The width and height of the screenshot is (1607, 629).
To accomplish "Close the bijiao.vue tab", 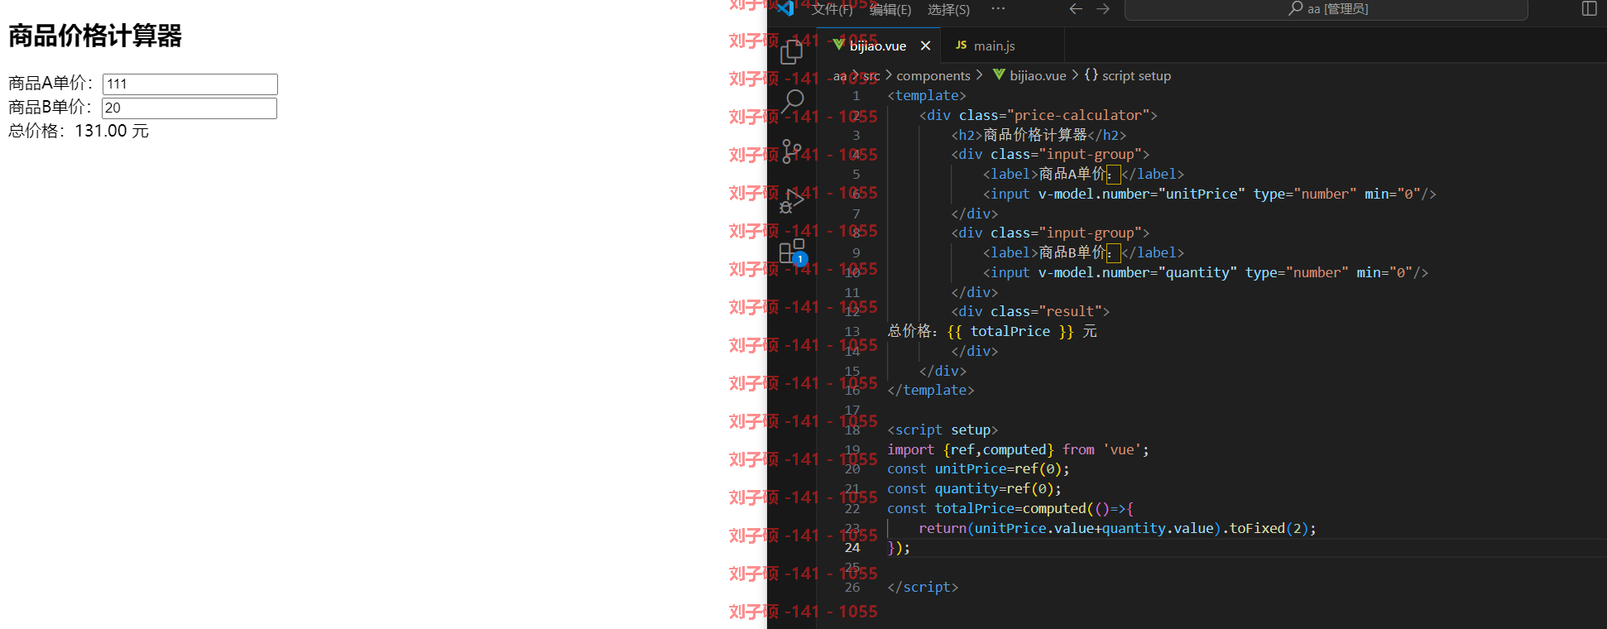I will [x=925, y=46].
